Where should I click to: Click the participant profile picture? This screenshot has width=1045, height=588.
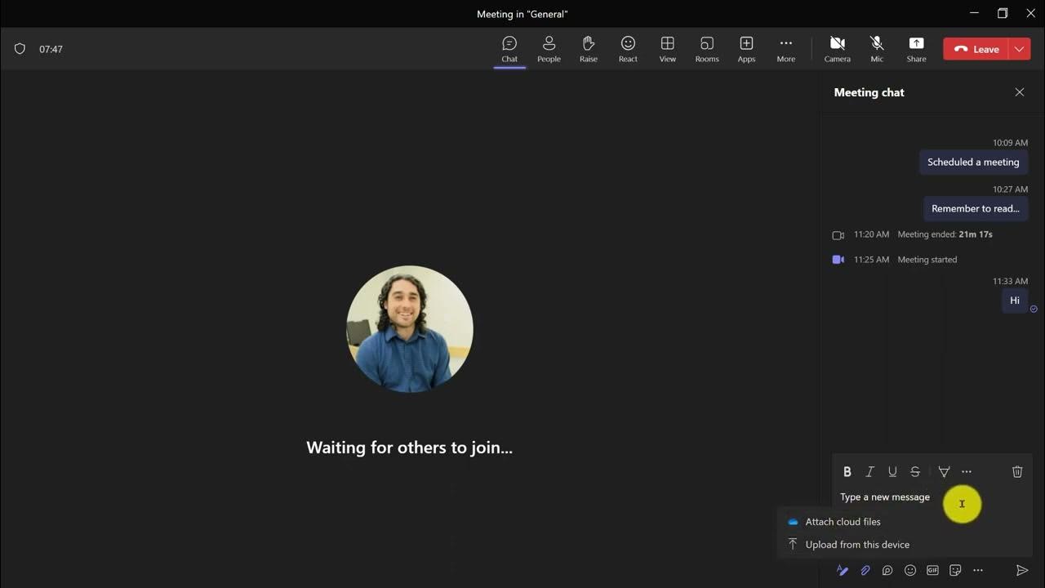click(x=410, y=329)
